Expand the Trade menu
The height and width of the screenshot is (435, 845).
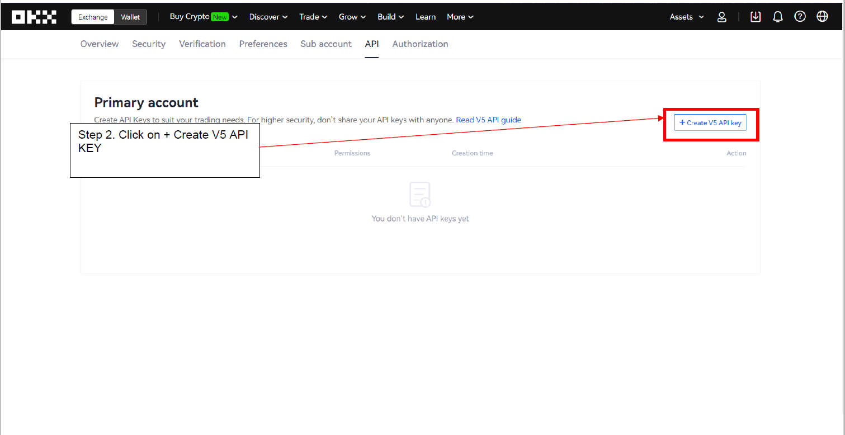313,17
